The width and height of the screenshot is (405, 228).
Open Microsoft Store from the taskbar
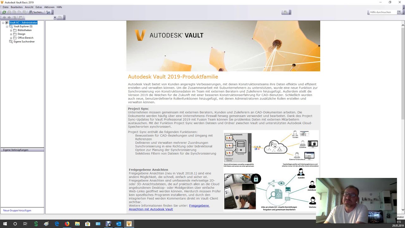88,224
